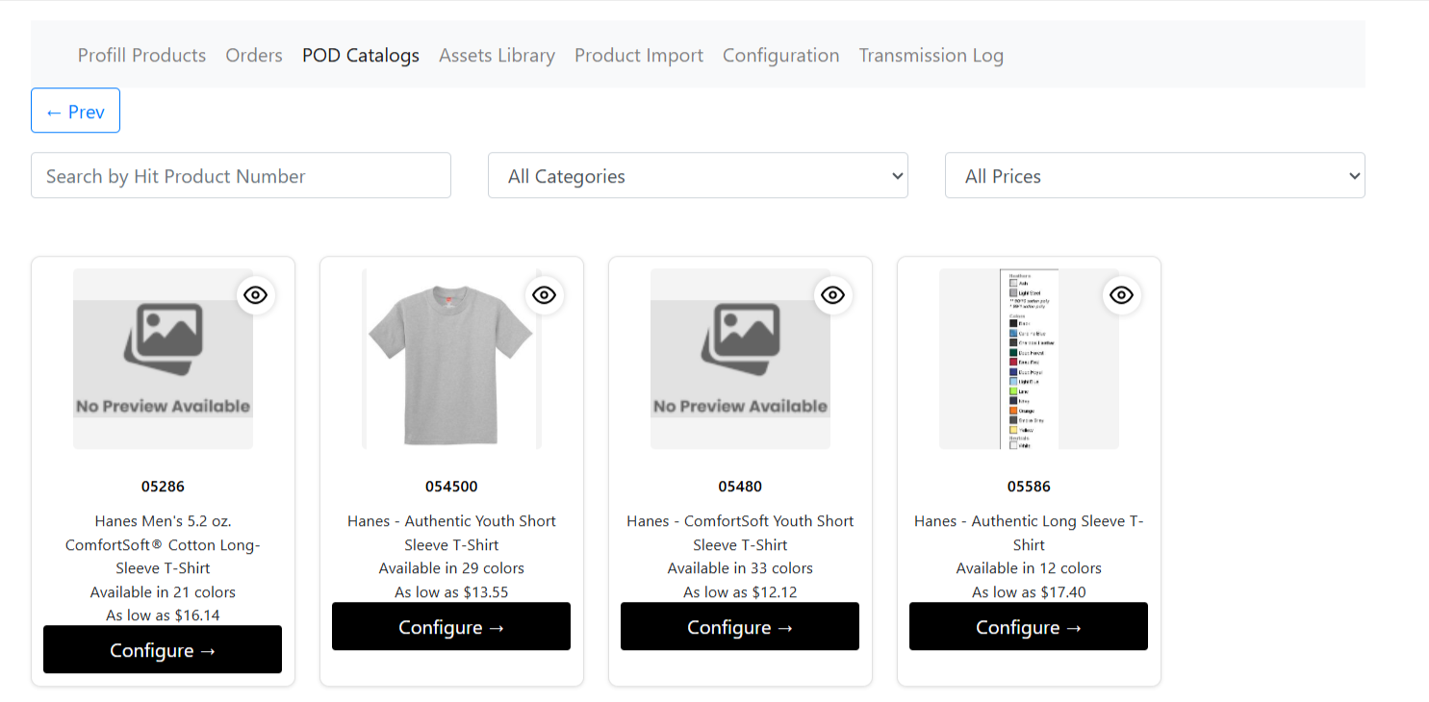Open the All Categories dropdown
Screen dimensions: 1429x702
coord(698,176)
